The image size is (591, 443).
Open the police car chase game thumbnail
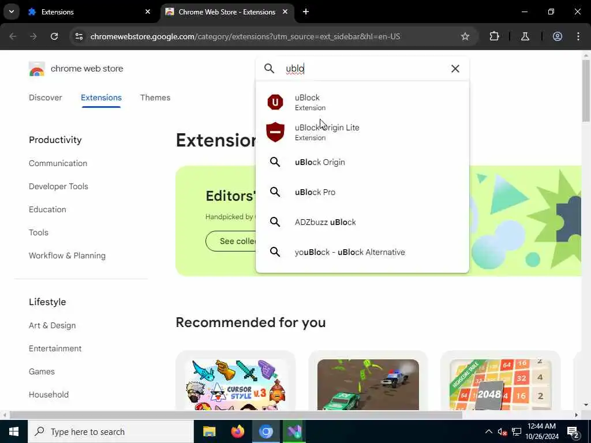tap(368, 384)
